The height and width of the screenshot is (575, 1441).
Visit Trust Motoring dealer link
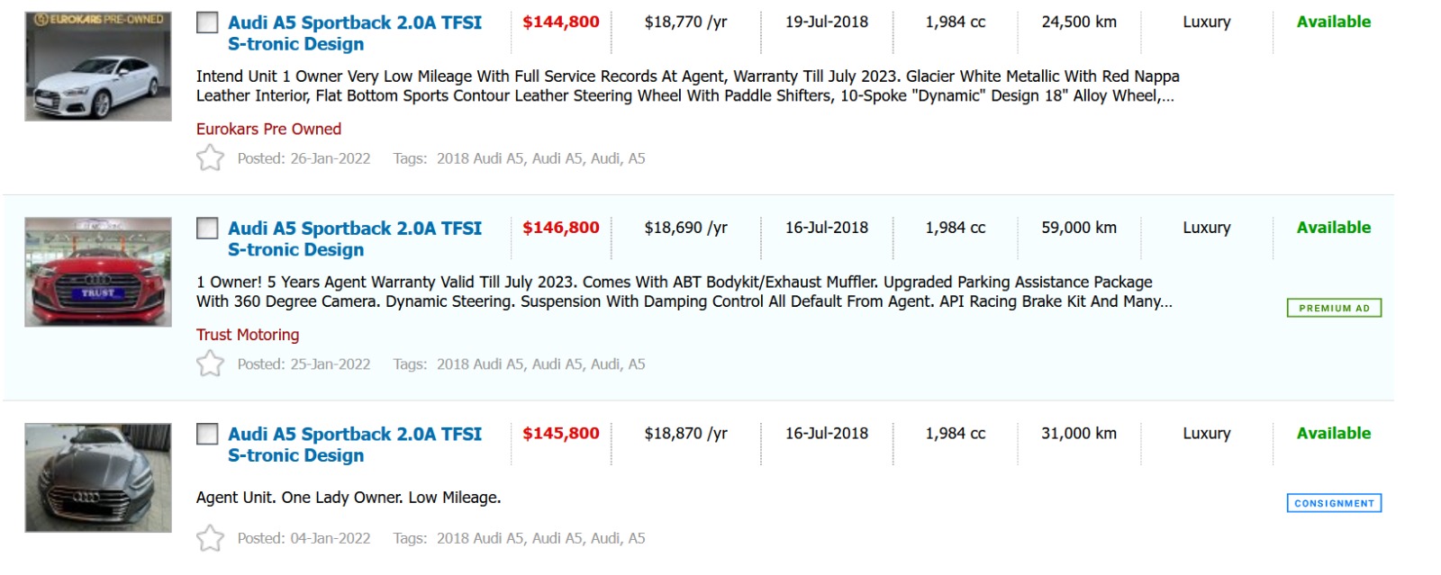pos(248,335)
